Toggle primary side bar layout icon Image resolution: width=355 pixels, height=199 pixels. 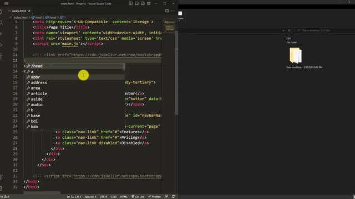[131, 3]
